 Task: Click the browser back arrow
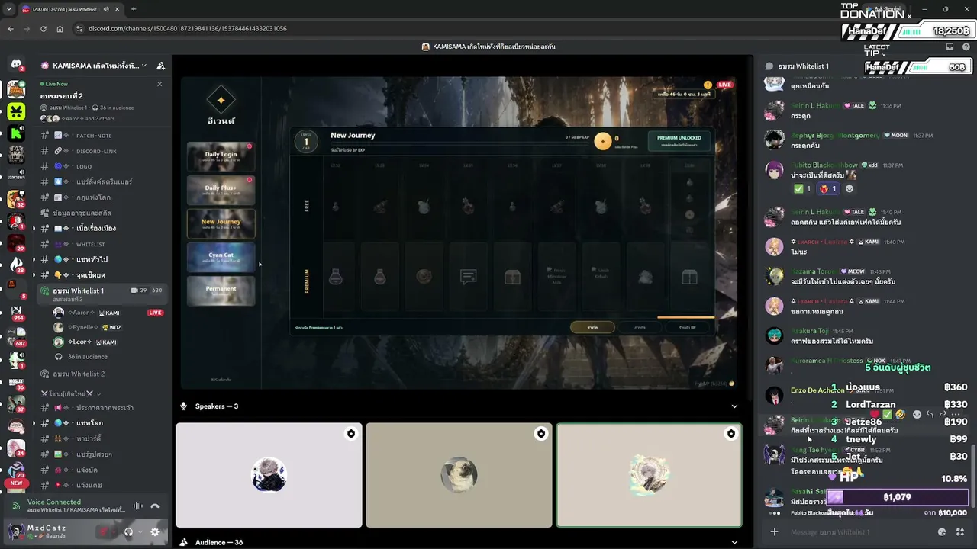click(11, 29)
